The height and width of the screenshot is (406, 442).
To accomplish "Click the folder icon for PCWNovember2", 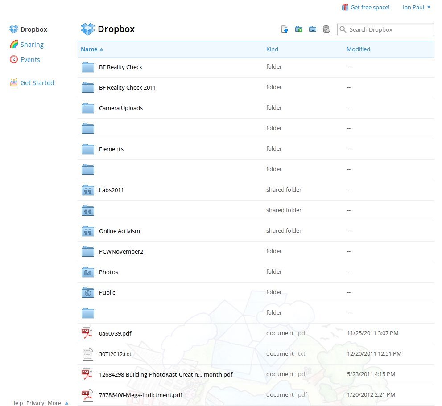I will click(88, 252).
